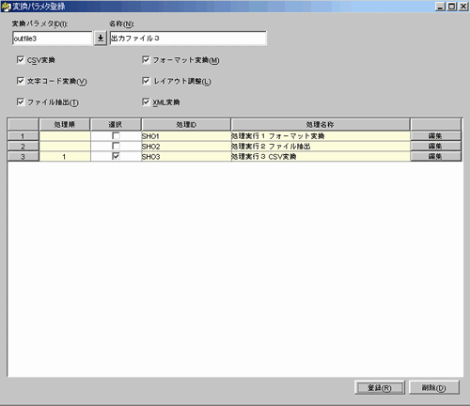Screen dimensions: 470x406
Task: Click the 名称 input field
Action: coord(188,39)
